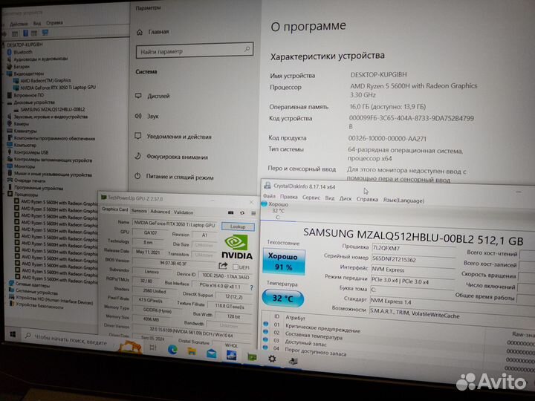Open Справка menu in Device Manager
535x401 pixels.
click(54, 23)
